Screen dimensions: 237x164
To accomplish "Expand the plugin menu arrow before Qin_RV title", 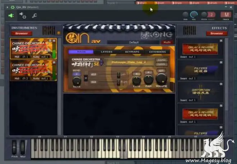I will (7, 7).
